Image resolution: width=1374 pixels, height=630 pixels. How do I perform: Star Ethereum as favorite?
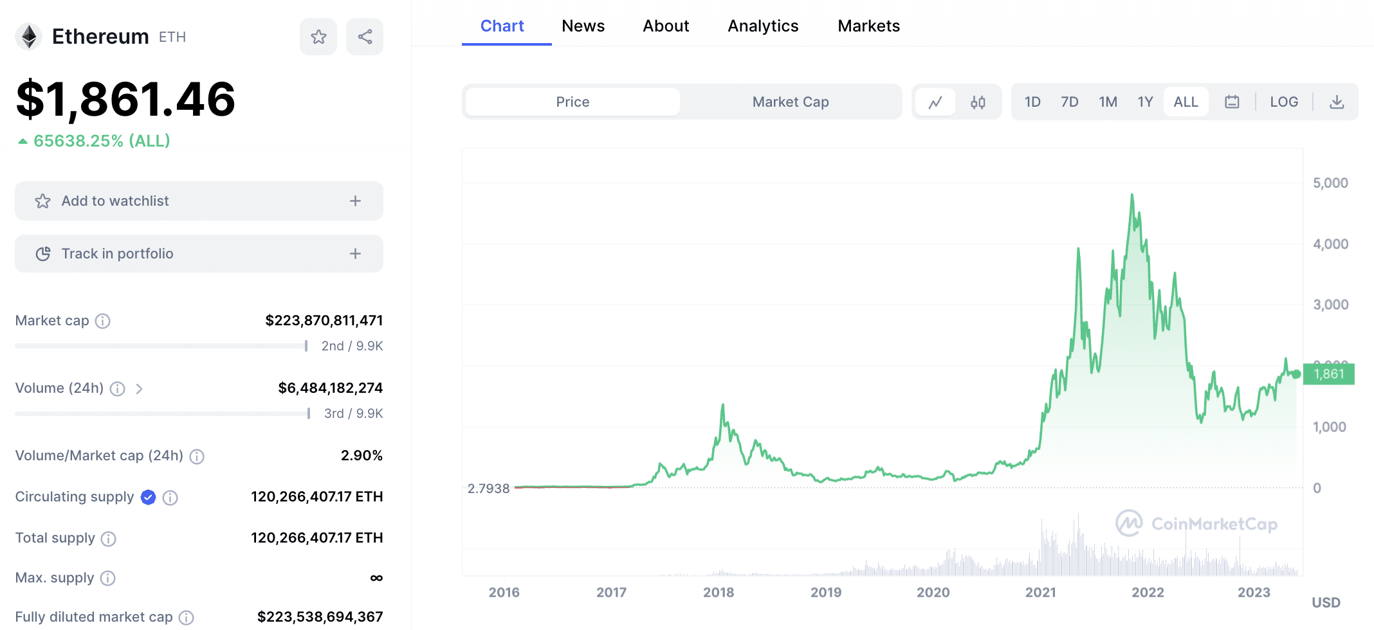318,37
